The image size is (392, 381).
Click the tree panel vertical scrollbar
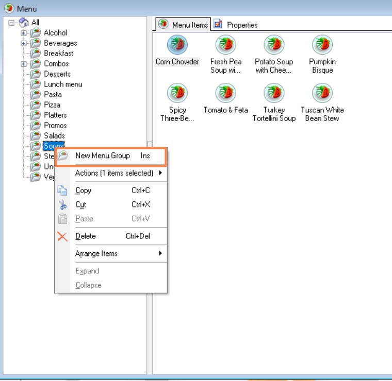click(150, 195)
